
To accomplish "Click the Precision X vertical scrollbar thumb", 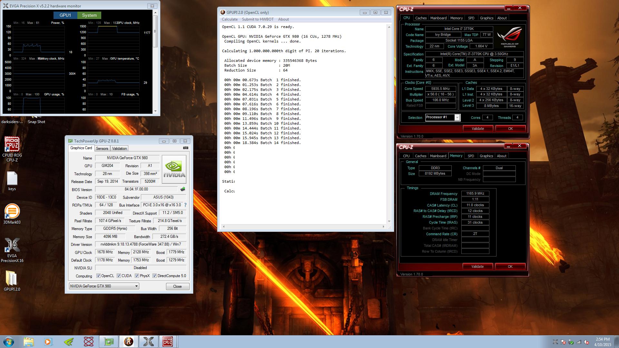I will 155,31.
